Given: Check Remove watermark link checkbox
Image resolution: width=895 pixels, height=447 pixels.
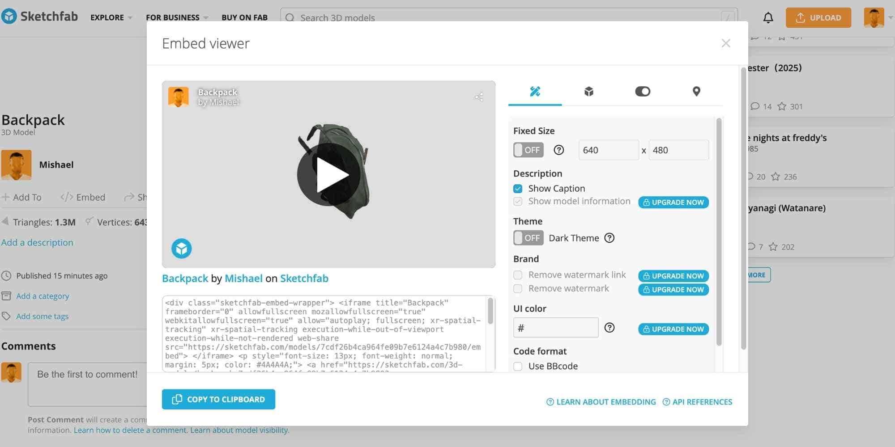Looking at the screenshot, I should (518, 275).
